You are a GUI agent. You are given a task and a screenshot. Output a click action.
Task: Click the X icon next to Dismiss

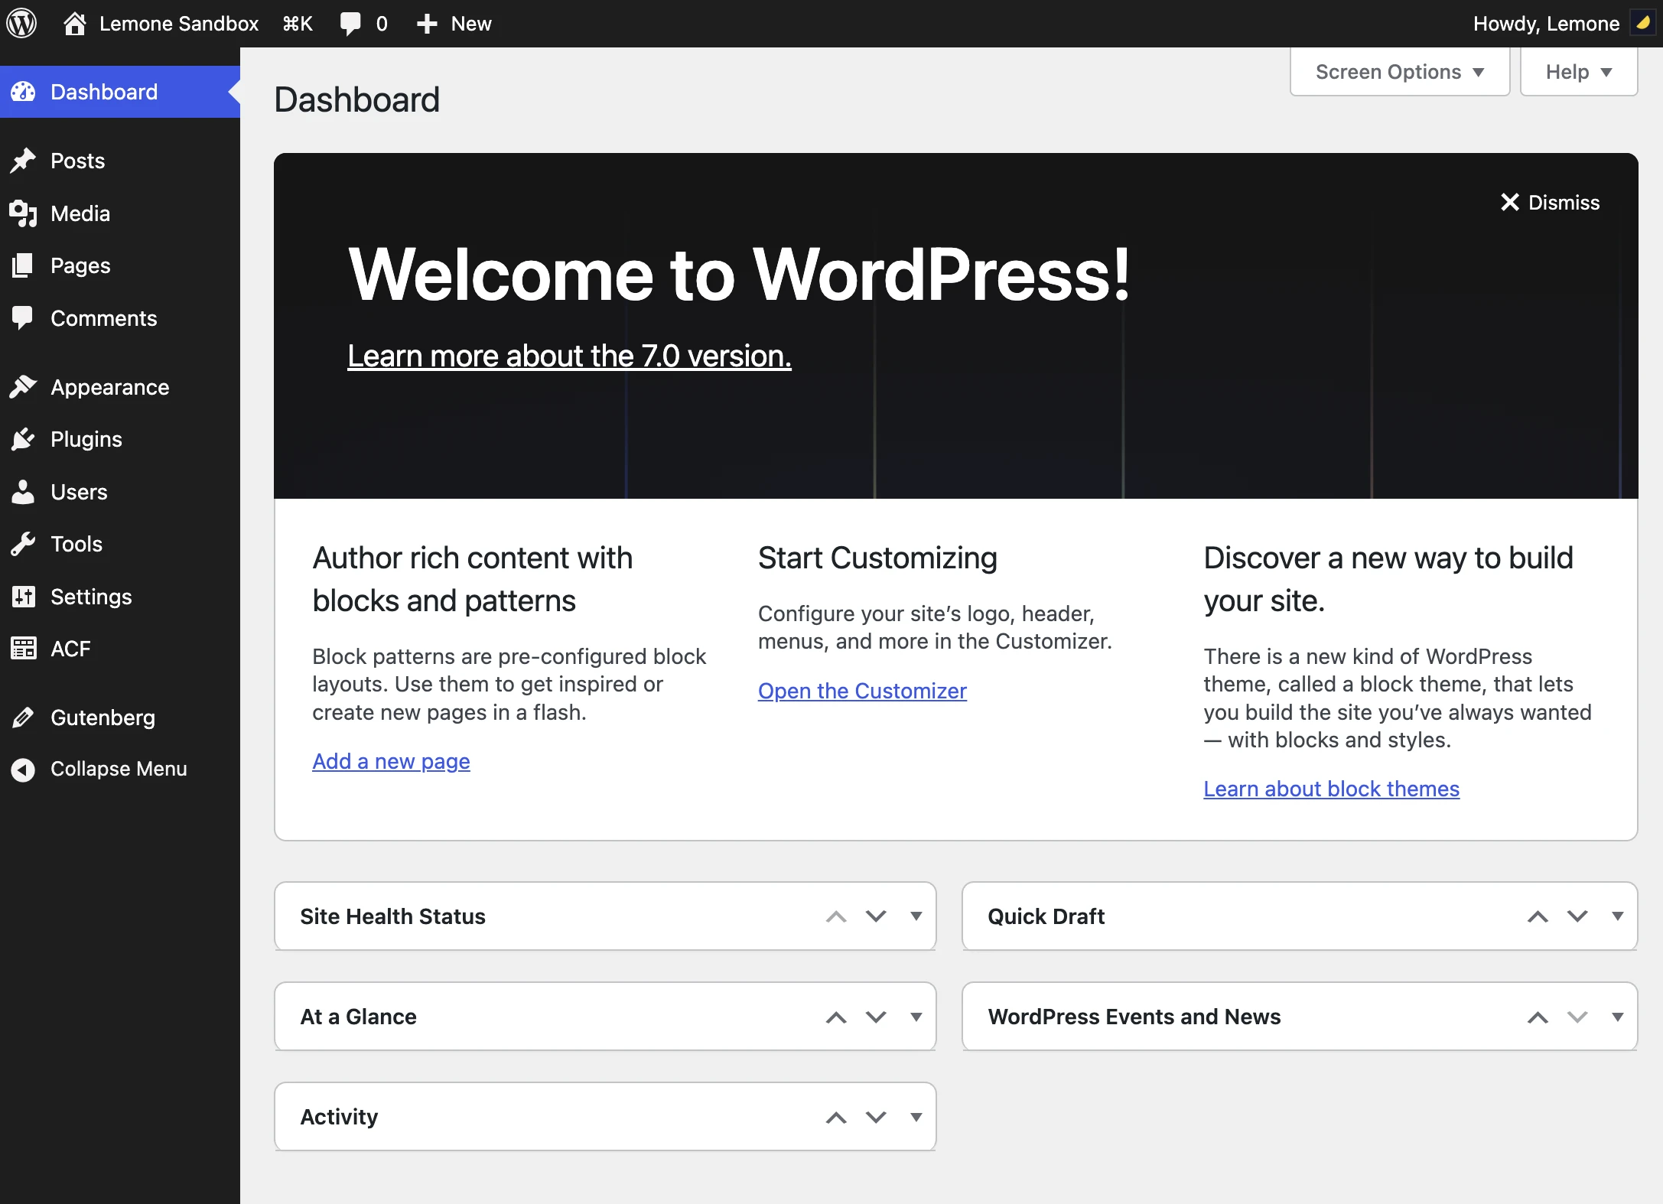[x=1509, y=202]
